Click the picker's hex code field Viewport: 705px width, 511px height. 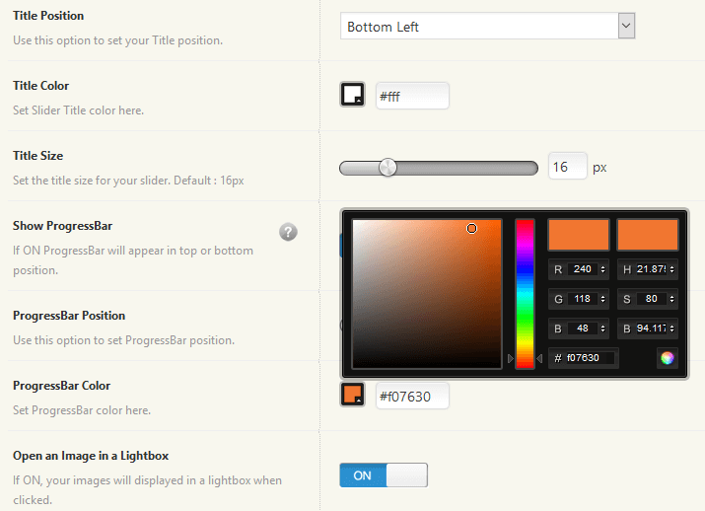click(590, 358)
